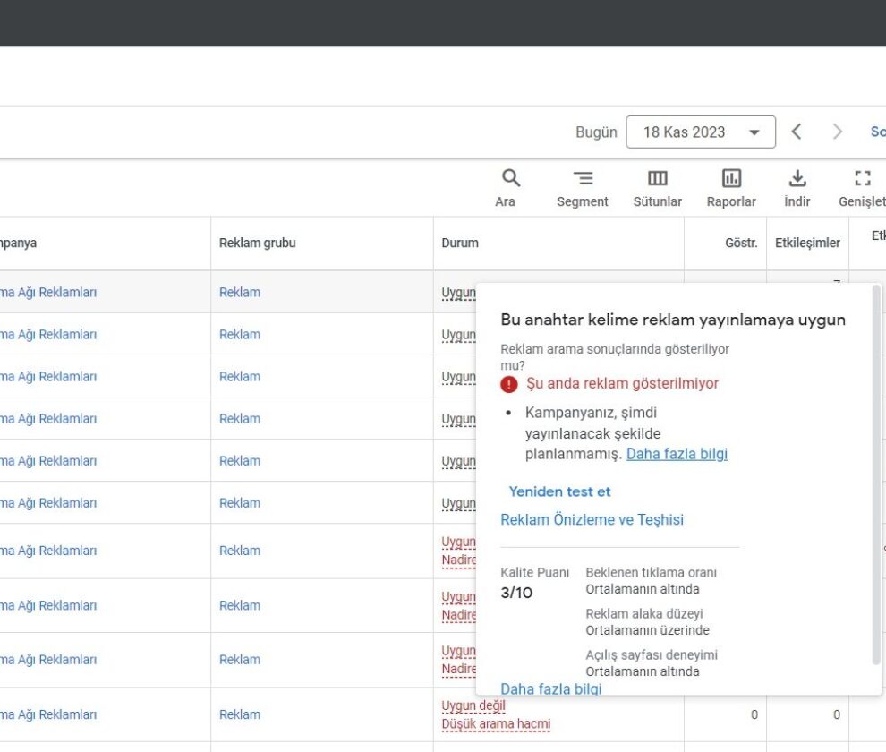
Task: Click the 'Ortalamanın üzerinde' rating text
Action: tap(647, 630)
